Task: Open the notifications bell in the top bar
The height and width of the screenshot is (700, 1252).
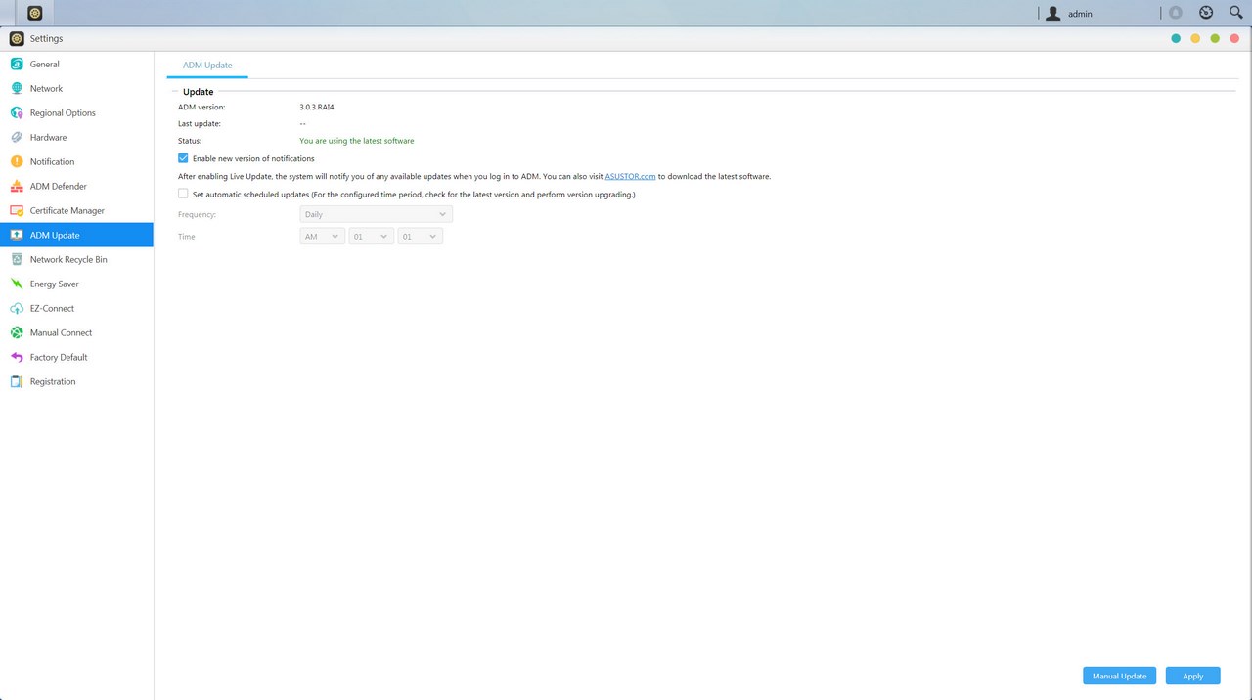Action: click(x=1176, y=13)
